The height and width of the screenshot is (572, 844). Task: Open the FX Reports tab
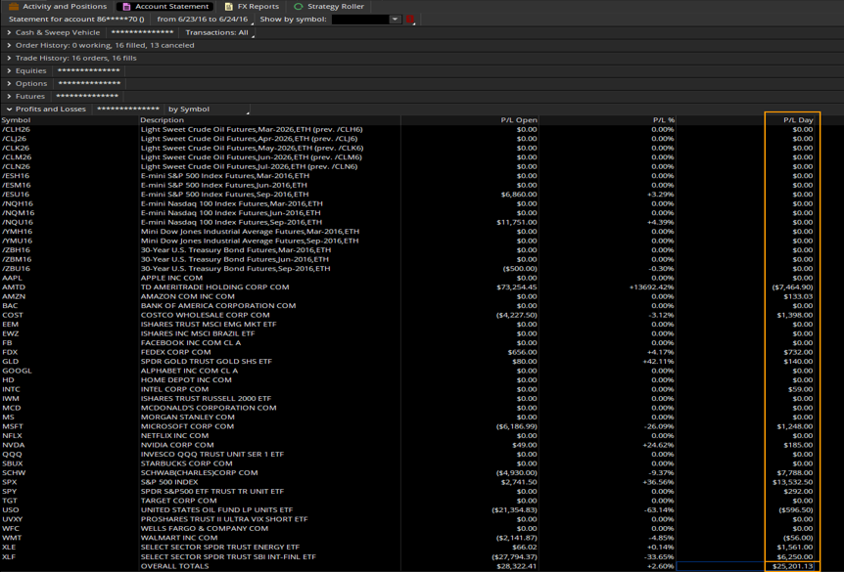coord(252,7)
